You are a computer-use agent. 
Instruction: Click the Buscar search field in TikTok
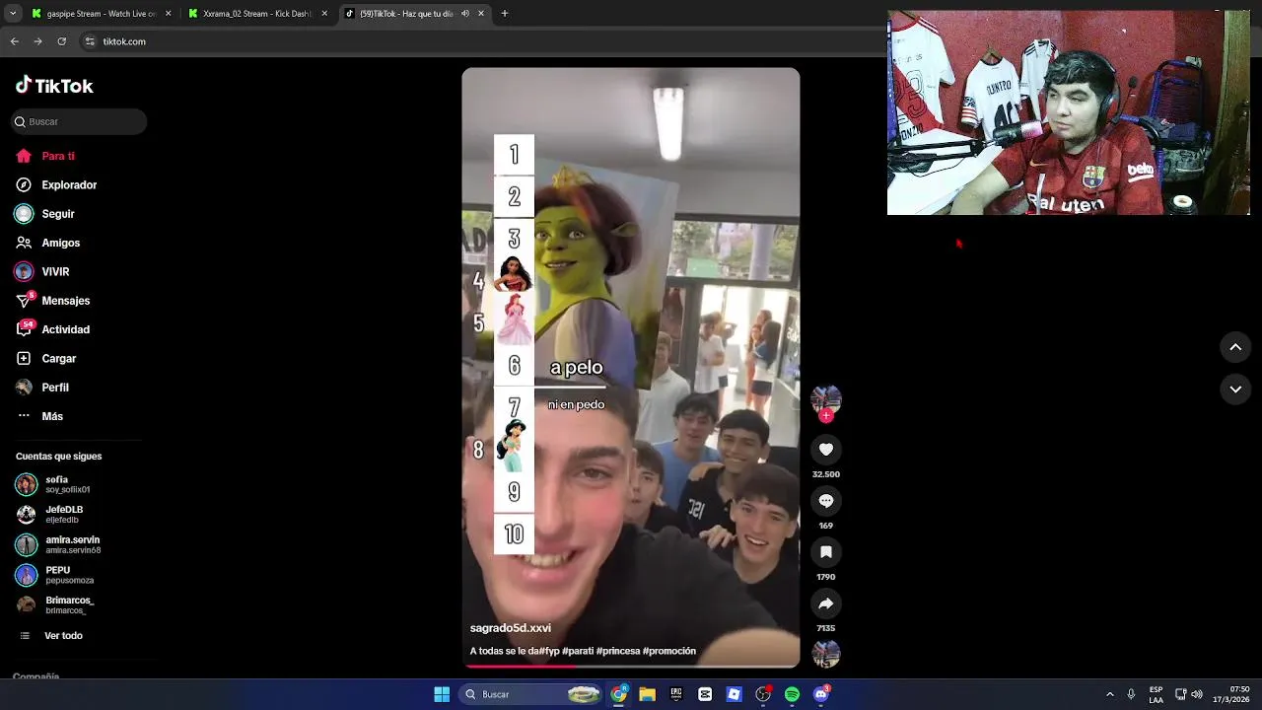coord(79,121)
